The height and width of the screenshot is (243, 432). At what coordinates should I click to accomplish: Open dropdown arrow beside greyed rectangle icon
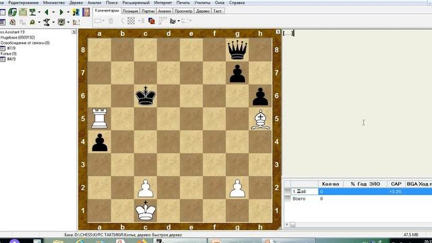point(103,21)
